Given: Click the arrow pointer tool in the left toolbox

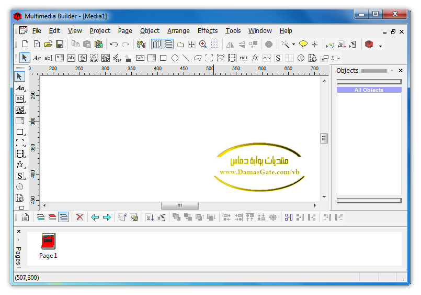Looking at the screenshot, I should coord(19,77).
